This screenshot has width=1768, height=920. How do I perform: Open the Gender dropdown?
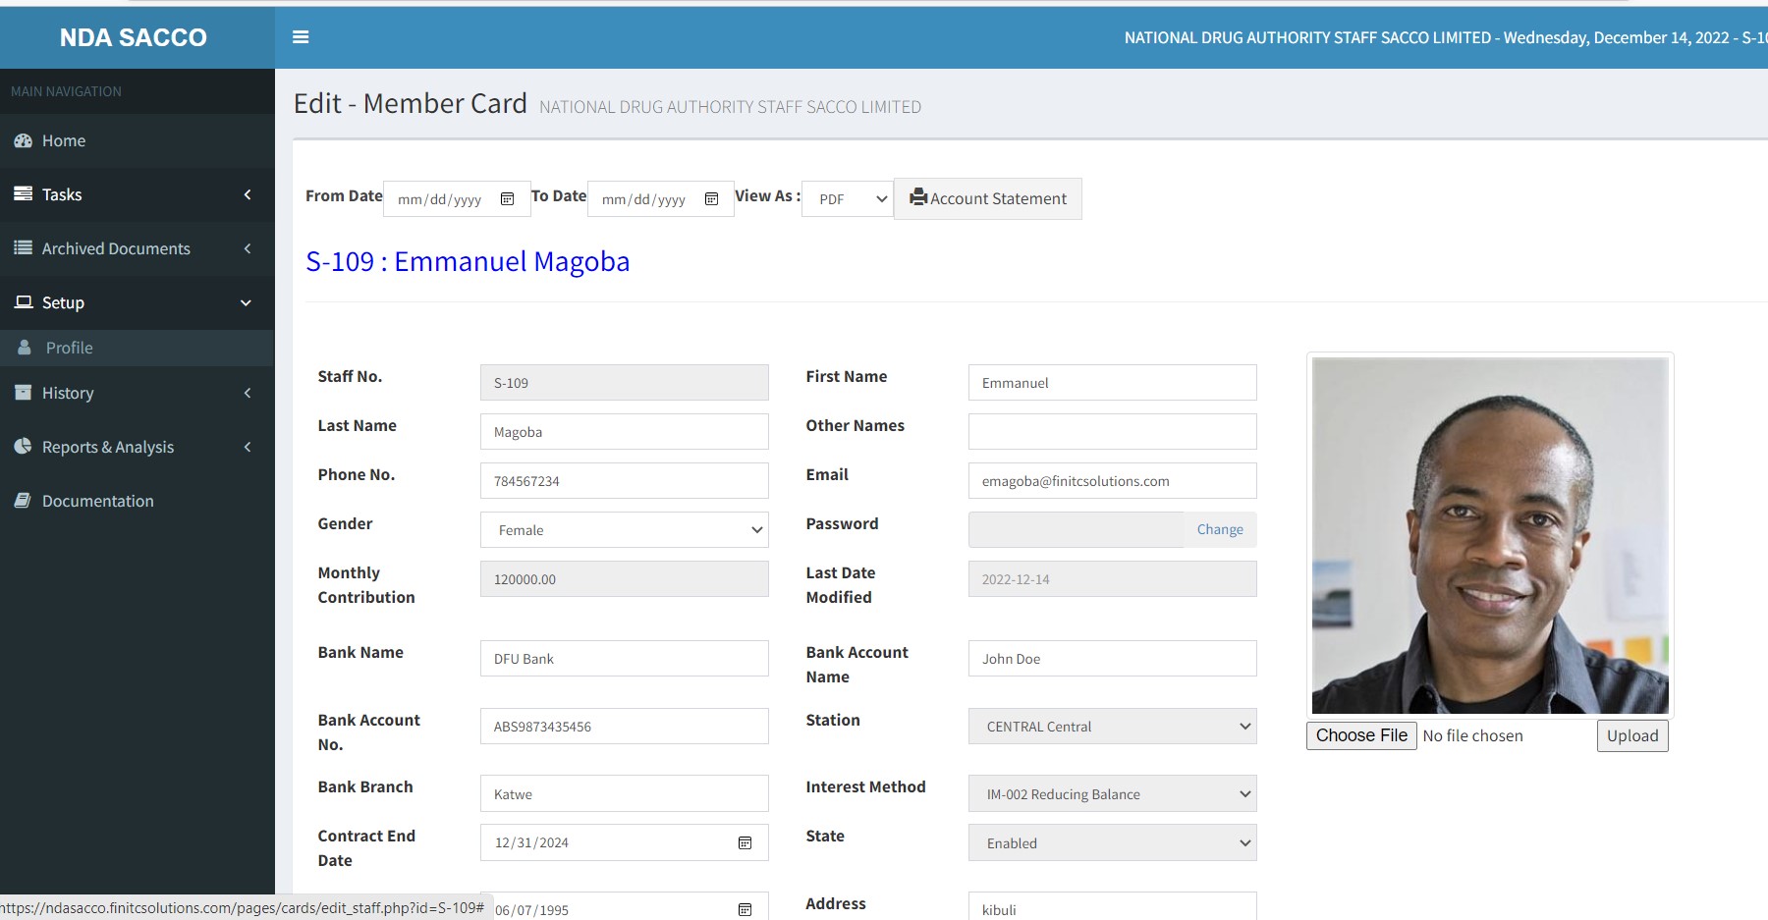[x=624, y=530]
